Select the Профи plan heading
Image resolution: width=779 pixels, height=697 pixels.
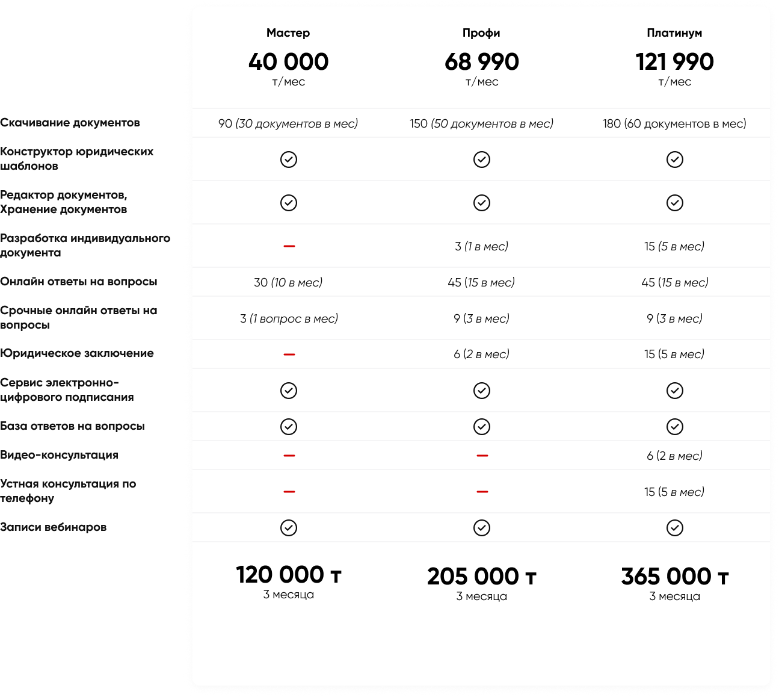[481, 33]
